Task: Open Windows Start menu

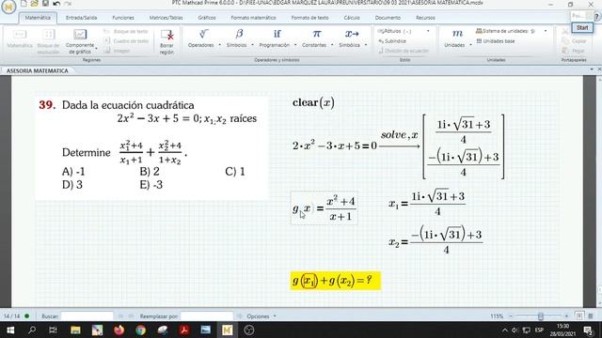Action: [x=10, y=330]
